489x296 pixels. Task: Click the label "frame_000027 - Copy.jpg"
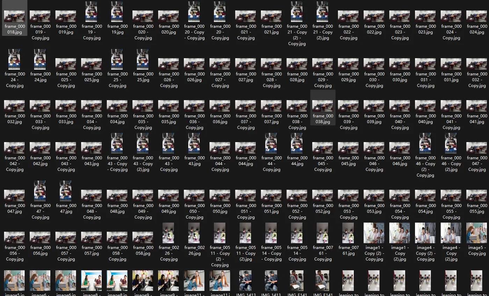[x=220, y=80]
